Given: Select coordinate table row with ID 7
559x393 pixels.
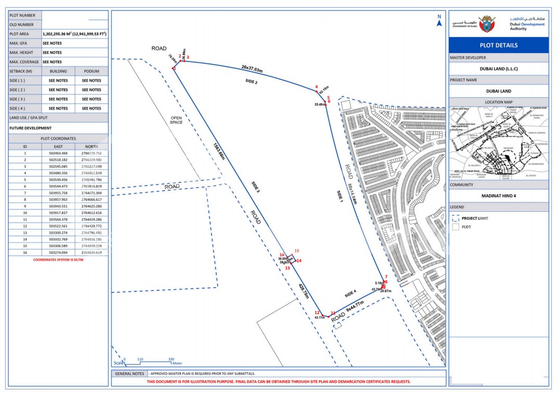Looking at the screenshot, I should coord(58,193).
